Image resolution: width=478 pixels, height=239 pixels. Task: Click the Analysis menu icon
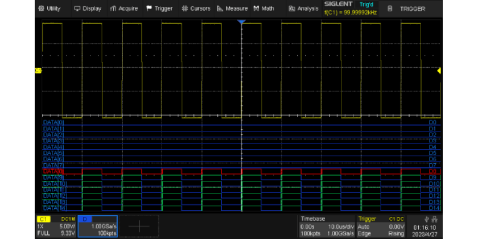(x=292, y=9)
